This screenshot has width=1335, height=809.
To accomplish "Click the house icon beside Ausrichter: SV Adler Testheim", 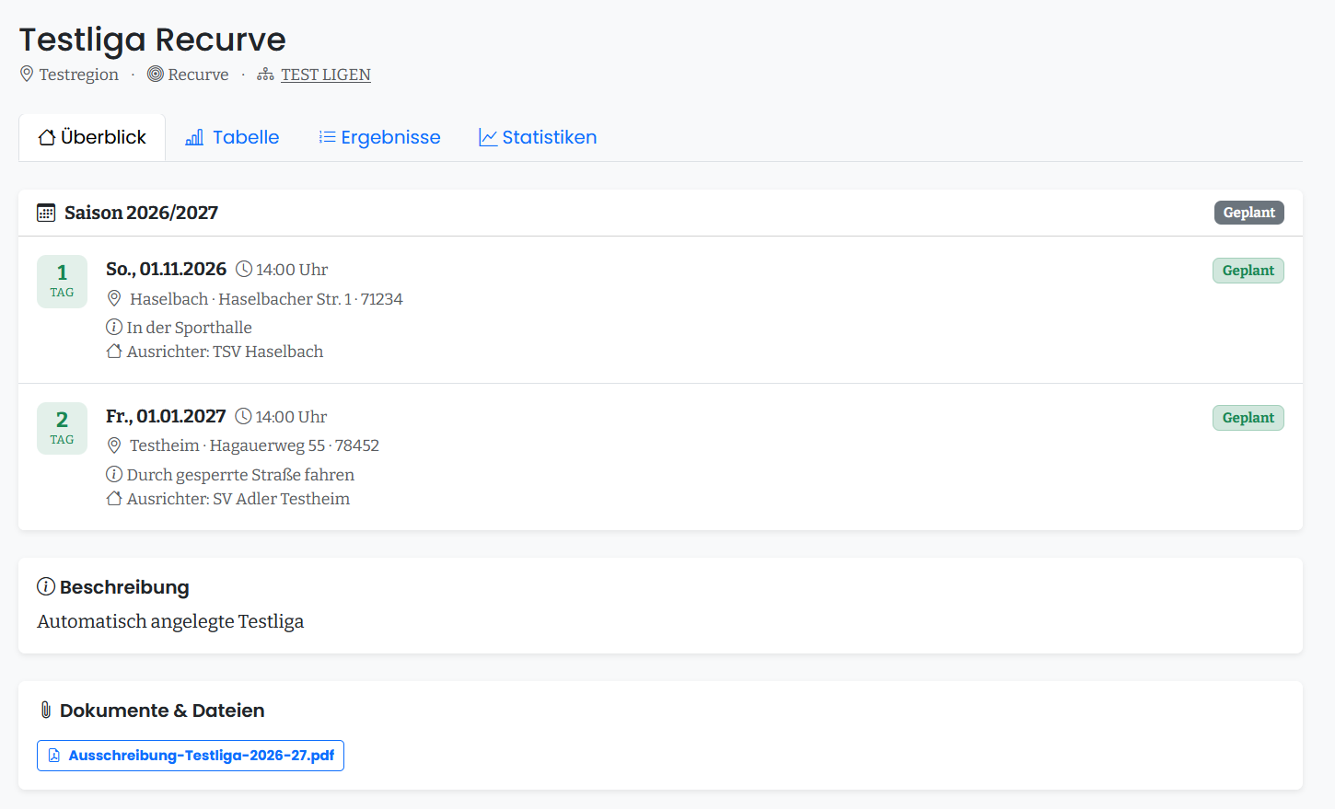I will click(114, 498).
